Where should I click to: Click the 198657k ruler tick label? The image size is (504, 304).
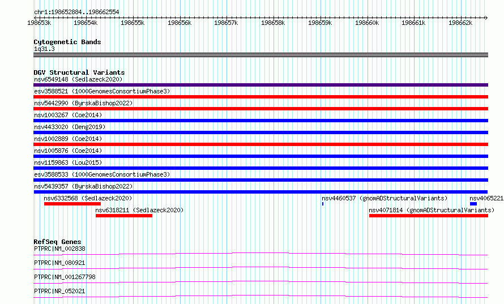tap(226, 23)
